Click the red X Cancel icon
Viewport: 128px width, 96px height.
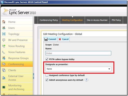coord(60,39)
